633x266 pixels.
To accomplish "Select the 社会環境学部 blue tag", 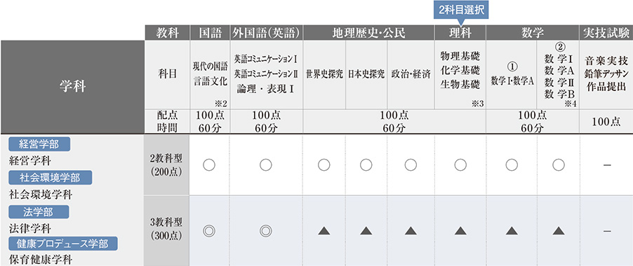I will coord(50,178).
